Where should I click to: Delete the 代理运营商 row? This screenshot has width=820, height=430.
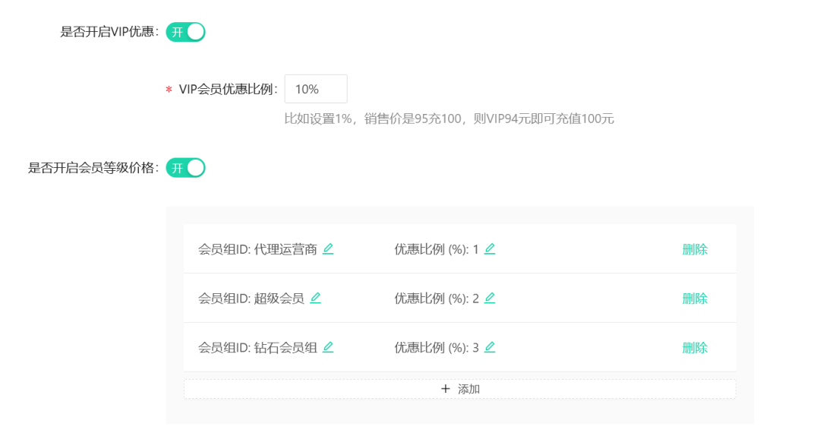coord(695,249)
